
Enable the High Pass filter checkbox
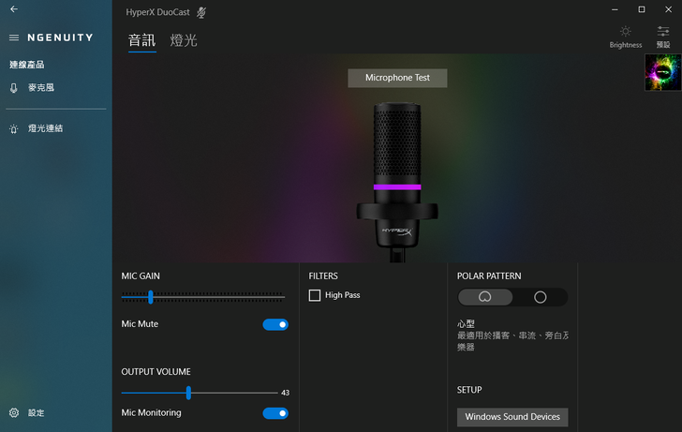[315, 295]
